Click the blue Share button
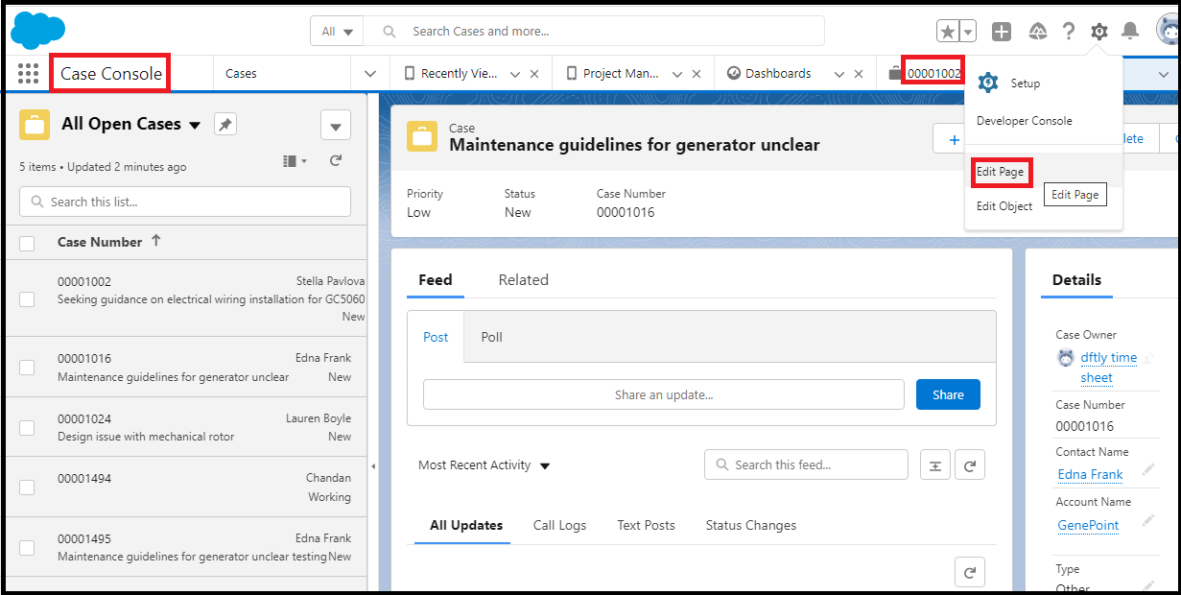This screenshot has width=1181, height=595. click(x=948, y=394)
